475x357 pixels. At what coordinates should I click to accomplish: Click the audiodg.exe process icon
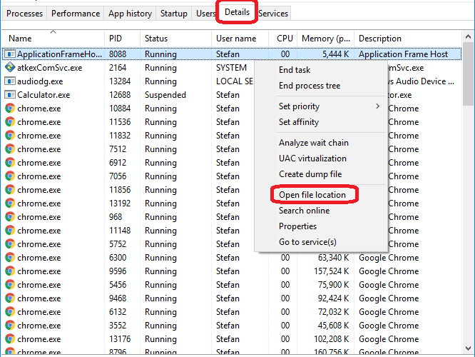pos(10,81)
